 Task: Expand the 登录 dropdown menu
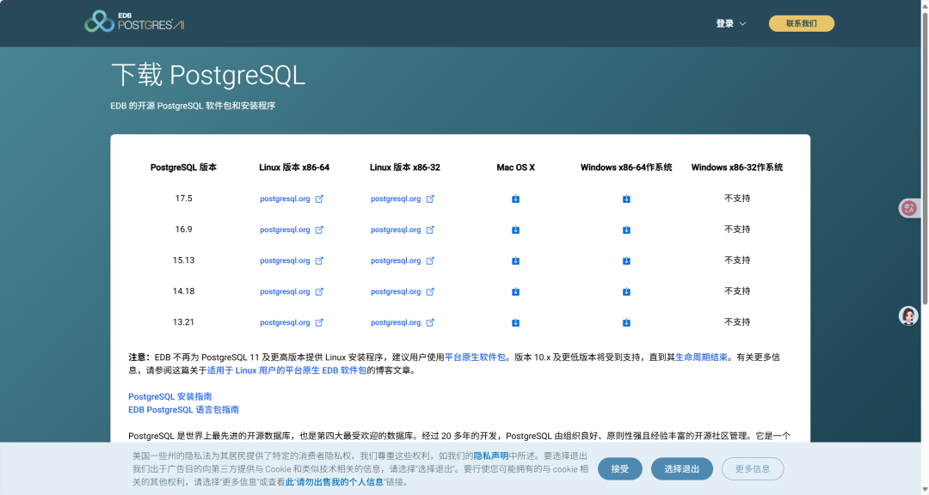pos(730,24)
